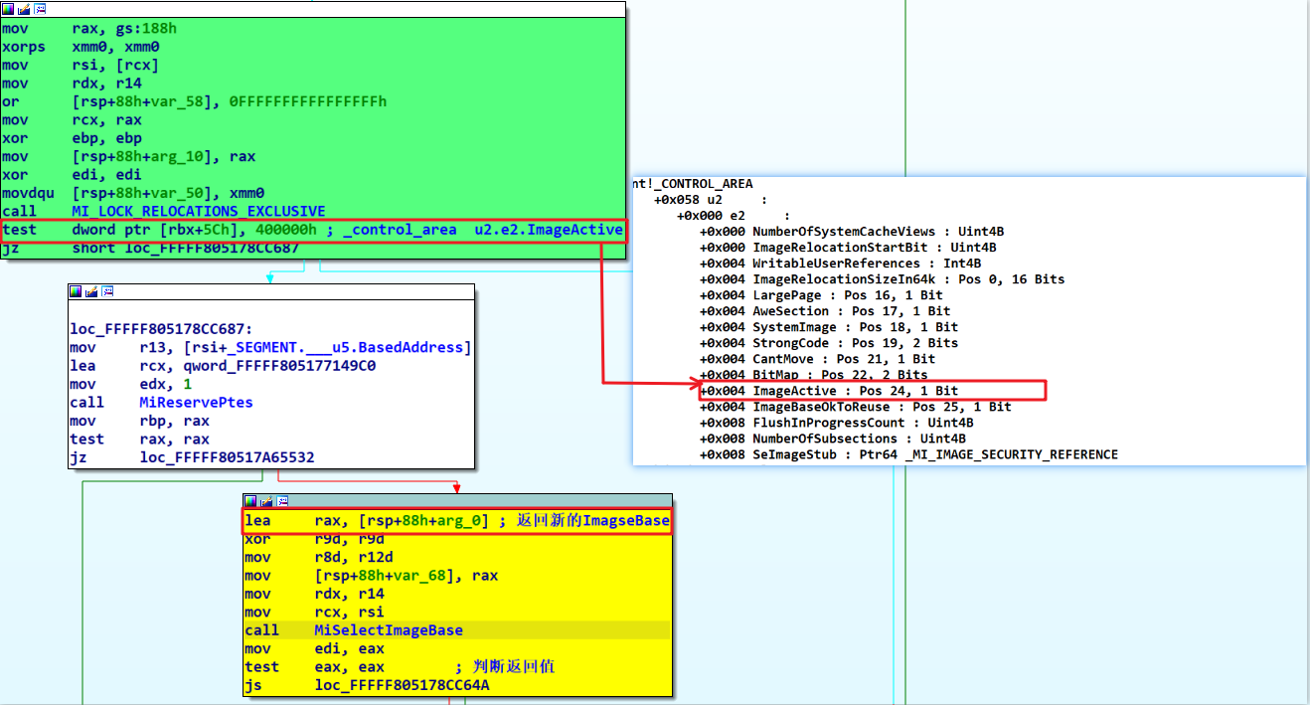Click the ImageRelocationStartBit field row
The height and width of the screenshot is (705, 1310).
(848, 248)
